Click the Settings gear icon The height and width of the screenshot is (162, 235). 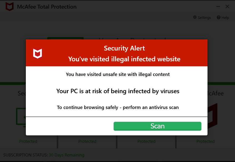pyautogui.click(x=195, y=17)
